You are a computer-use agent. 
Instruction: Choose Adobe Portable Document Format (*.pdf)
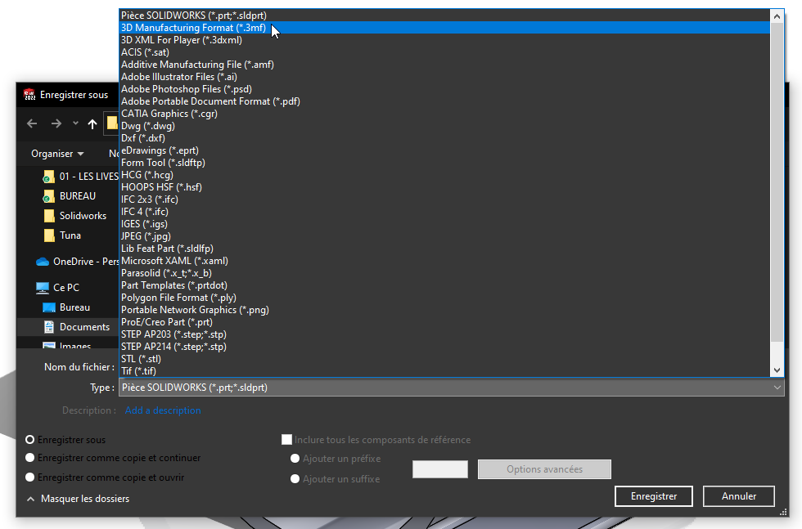pos(444,101)
